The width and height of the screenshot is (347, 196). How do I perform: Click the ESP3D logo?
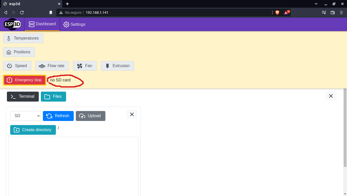[x=12, y=24]
